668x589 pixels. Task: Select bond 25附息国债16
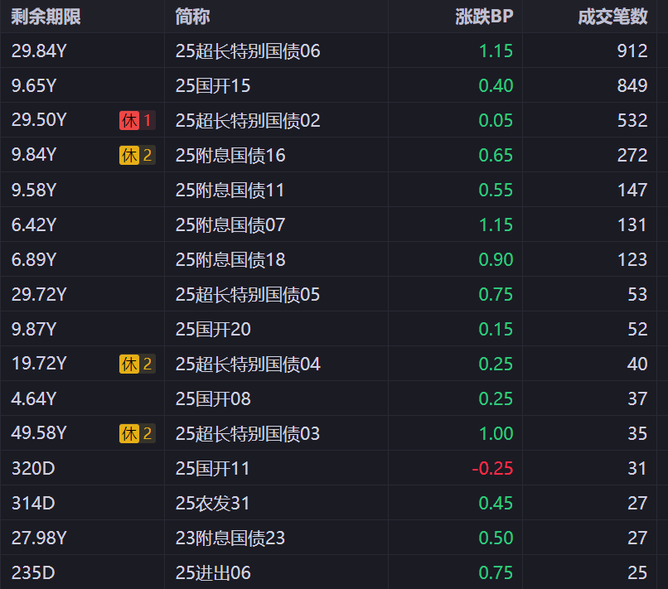[230, 156]
